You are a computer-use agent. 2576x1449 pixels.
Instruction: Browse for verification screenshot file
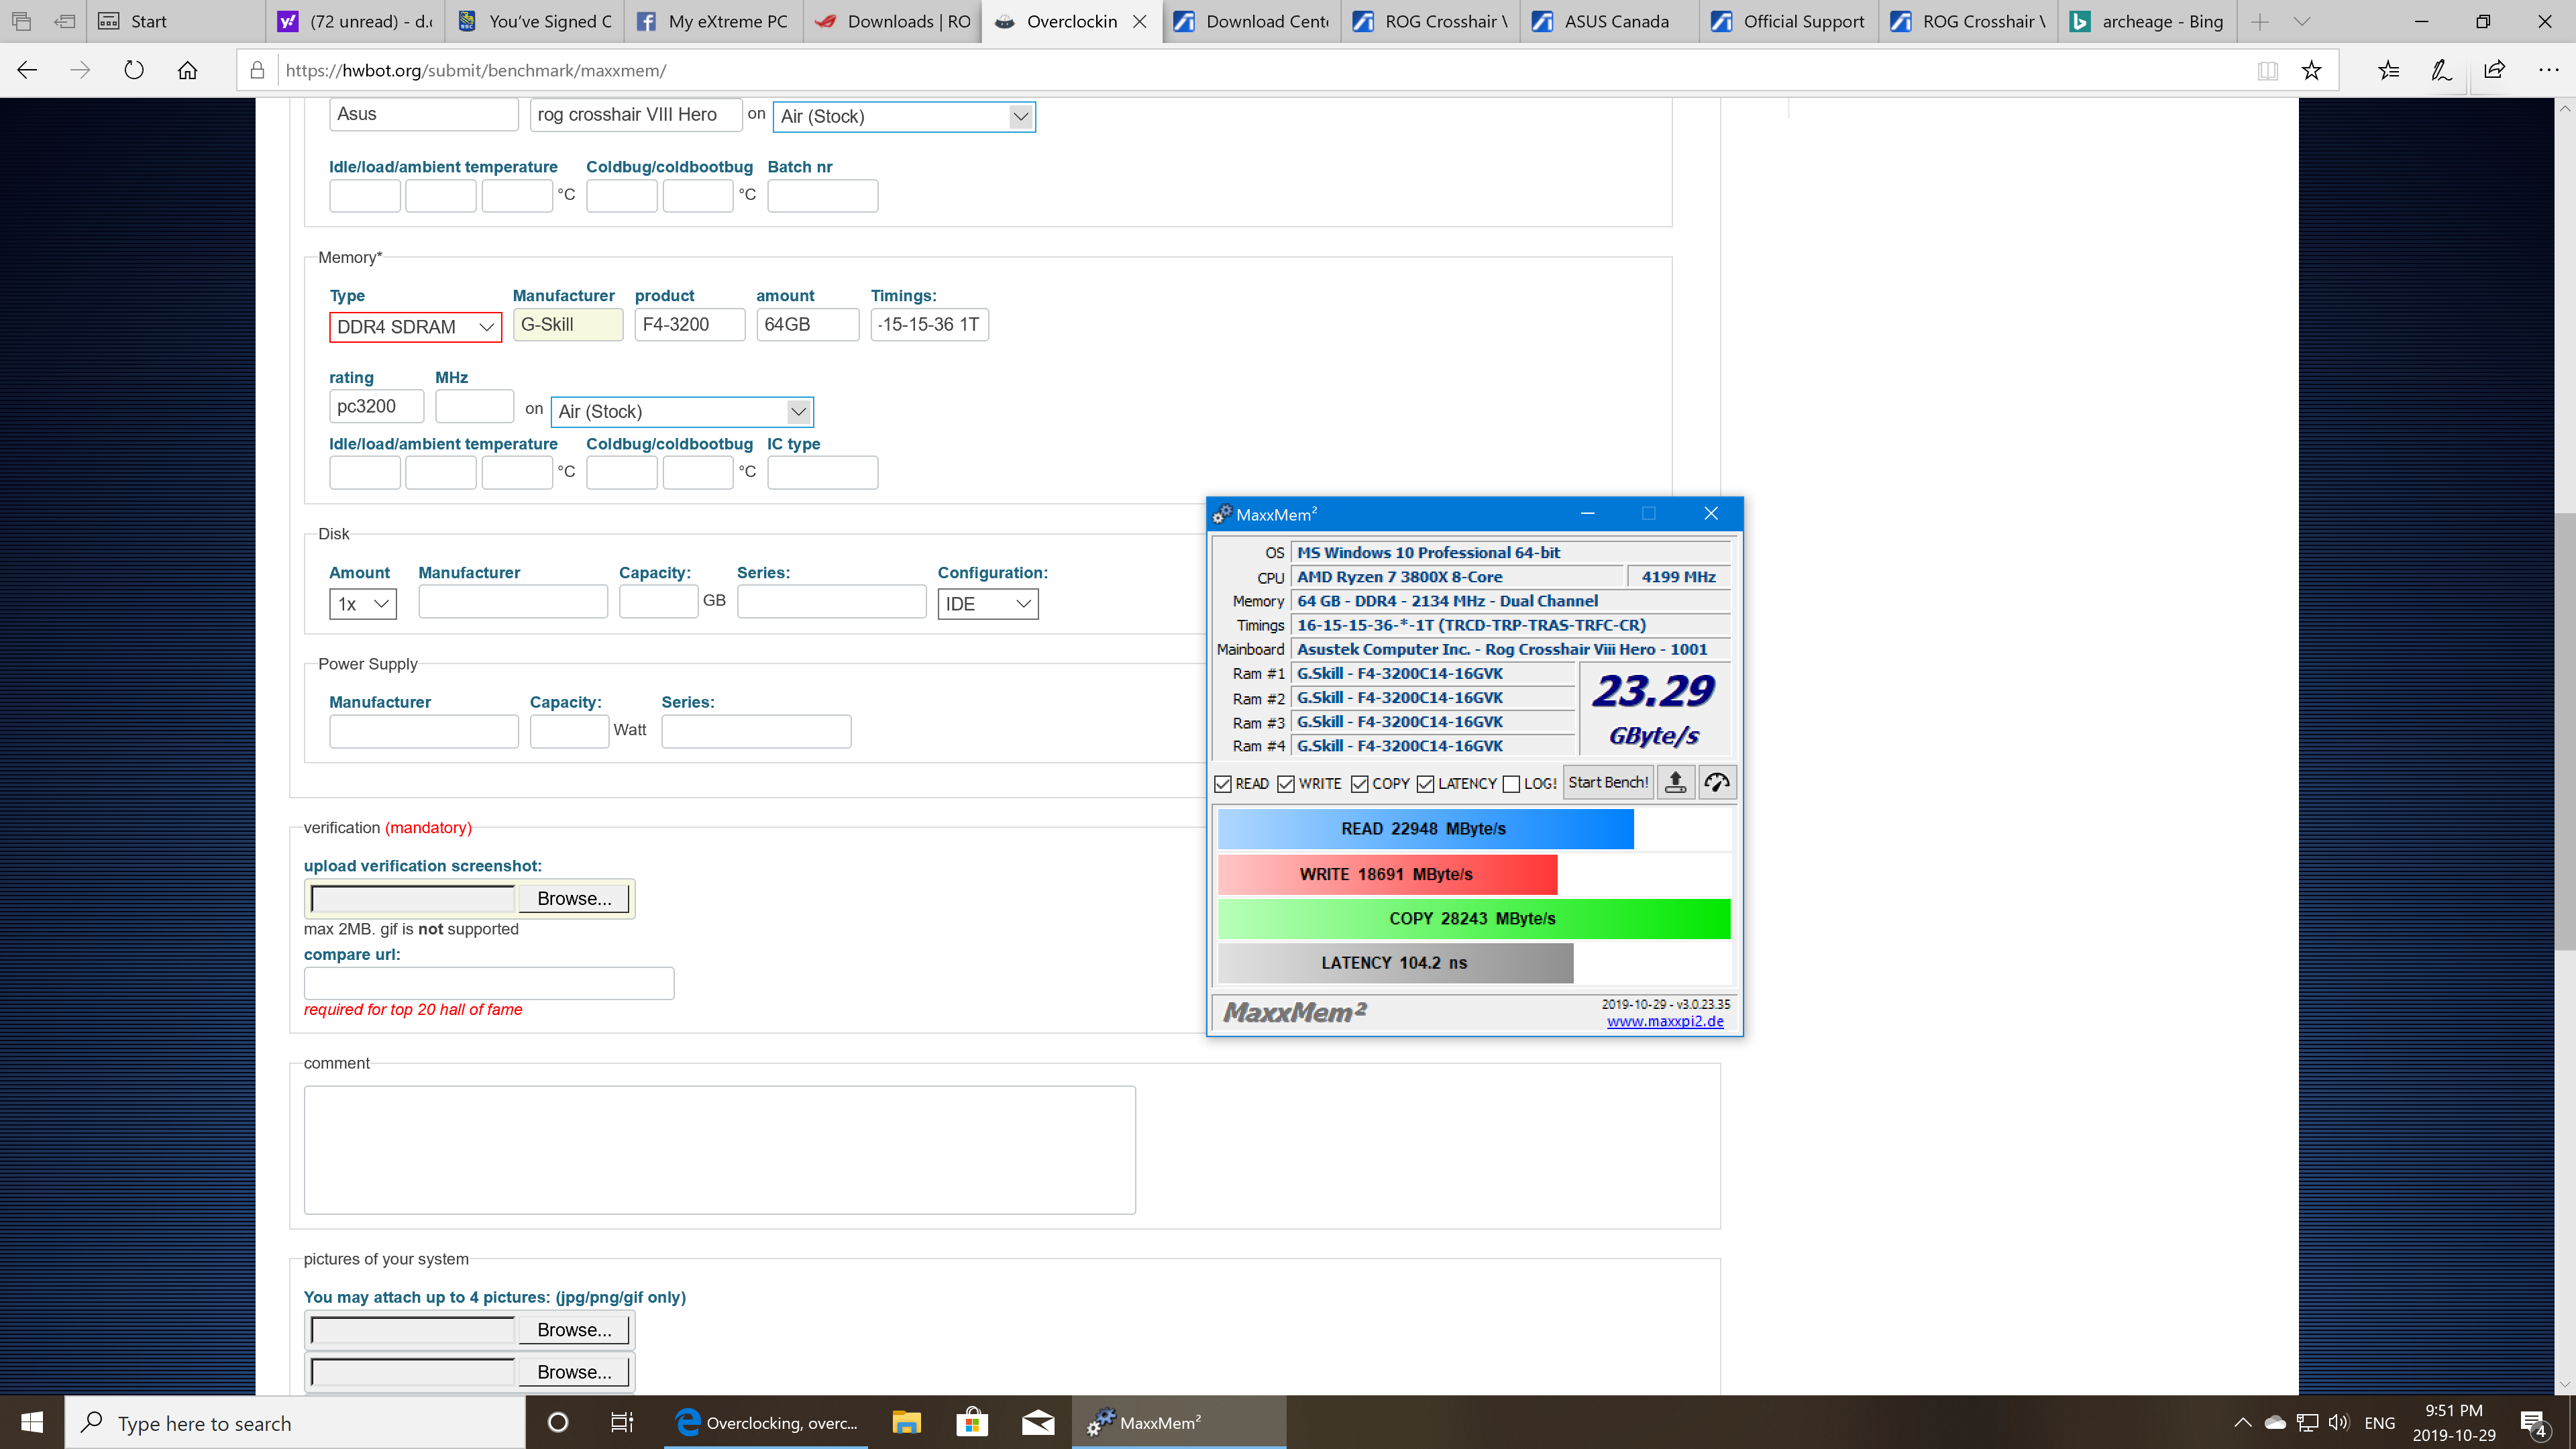574,898
